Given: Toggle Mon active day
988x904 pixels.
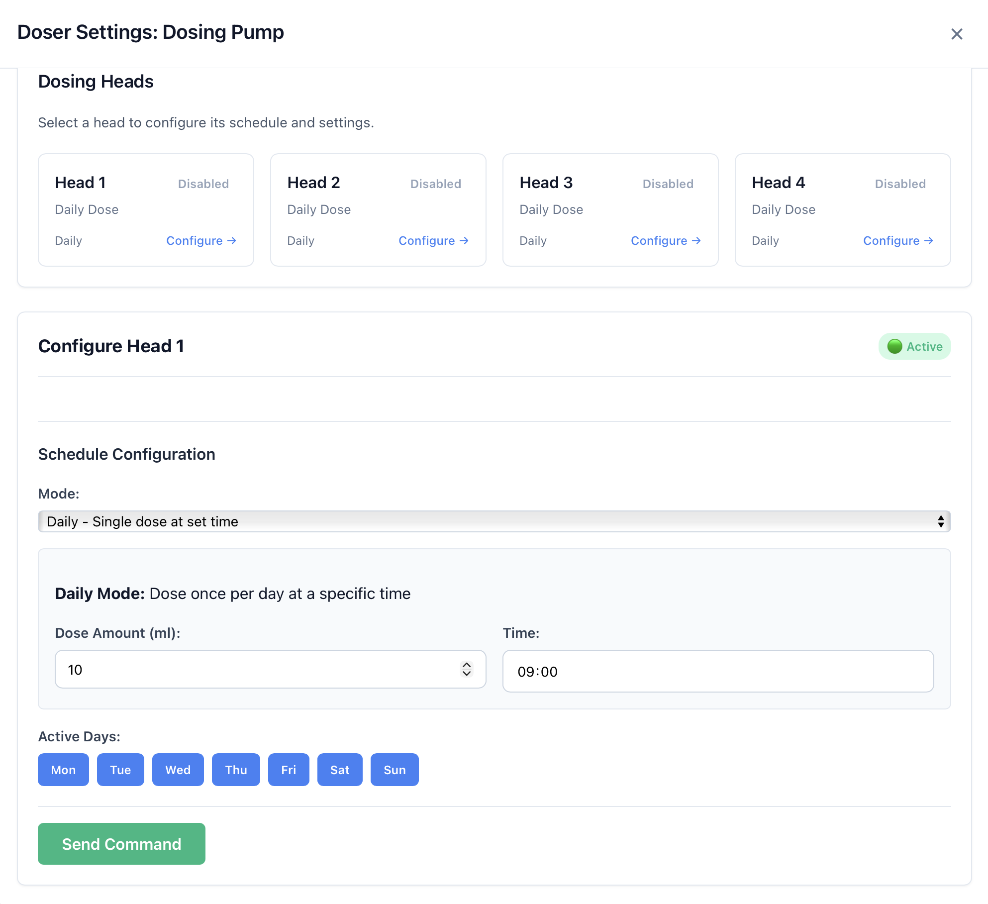Looking at the screenshot, I should pyautogui.click(x=63, y=770).
